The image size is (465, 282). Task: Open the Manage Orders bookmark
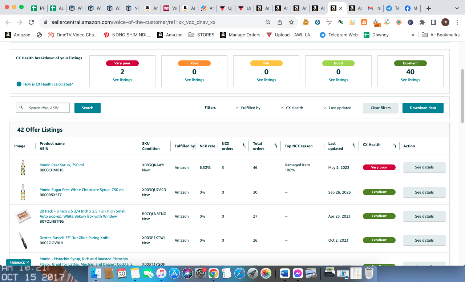tap(240, 35)
